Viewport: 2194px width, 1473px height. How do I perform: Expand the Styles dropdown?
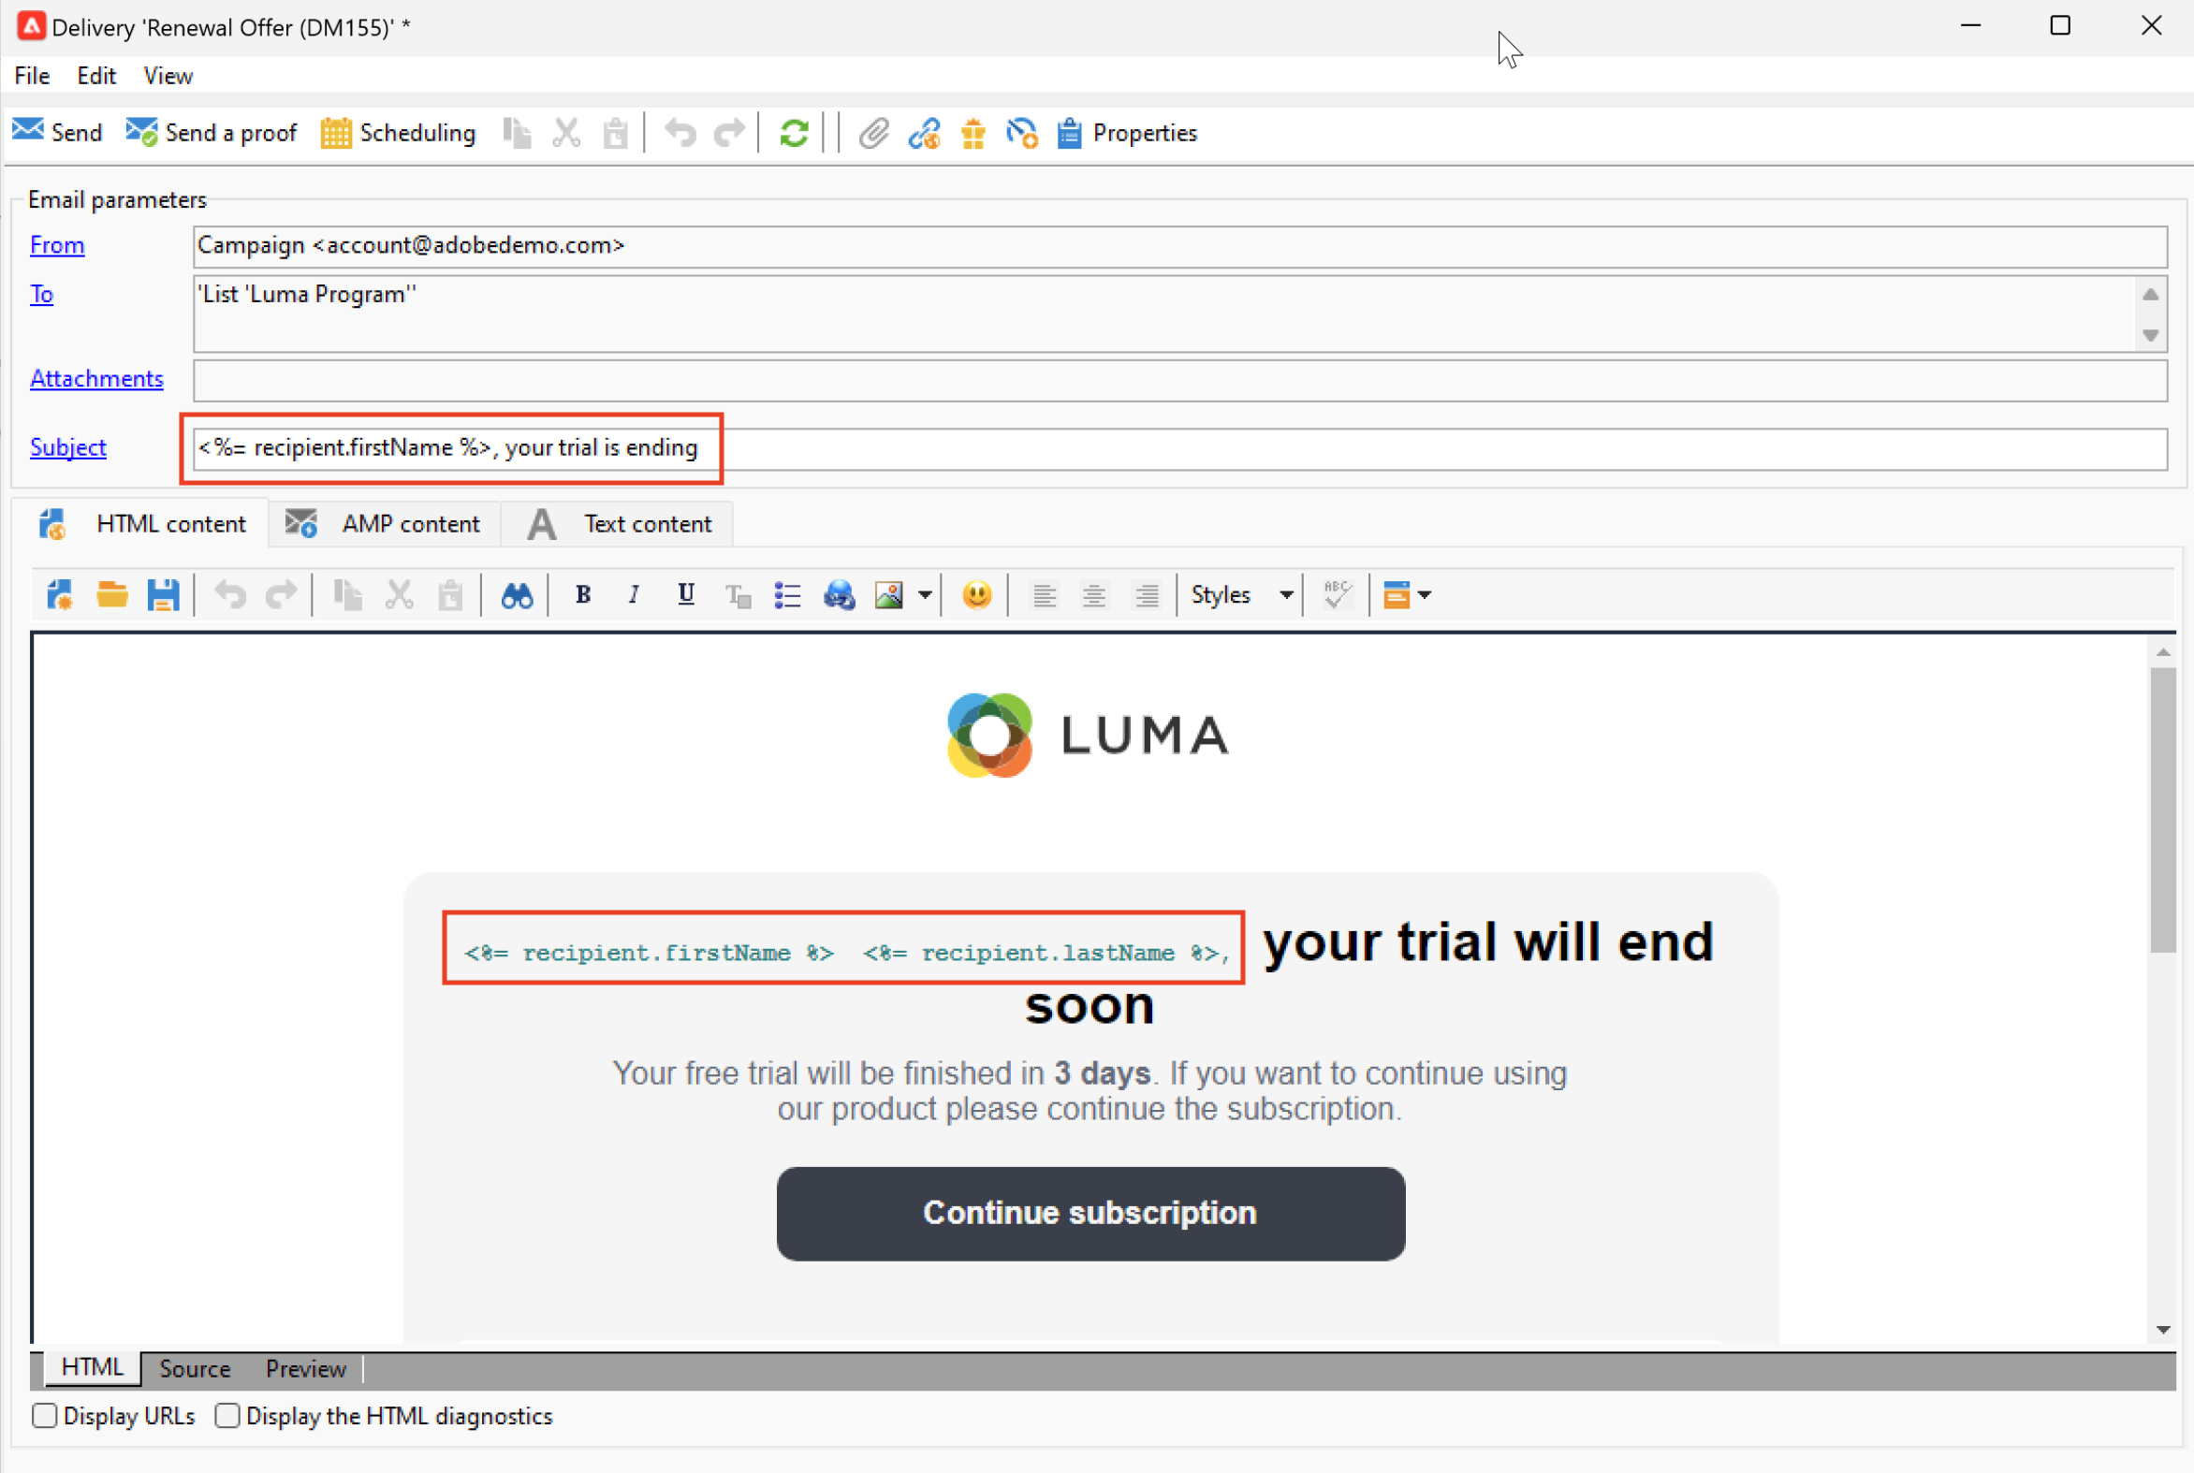coord(1286,594)
